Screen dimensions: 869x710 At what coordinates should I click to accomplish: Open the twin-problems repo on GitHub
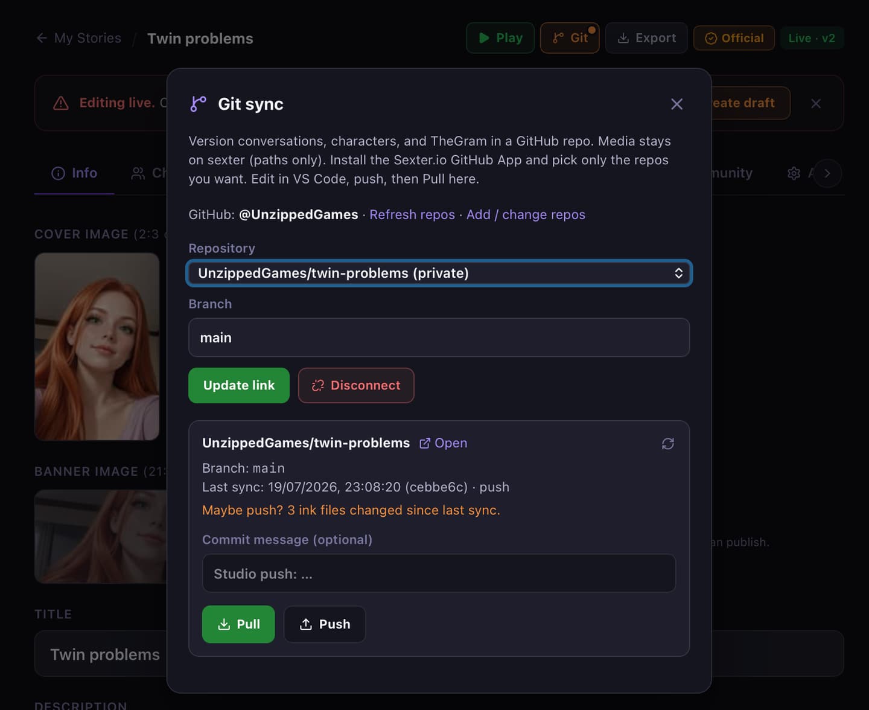point(444,443)
